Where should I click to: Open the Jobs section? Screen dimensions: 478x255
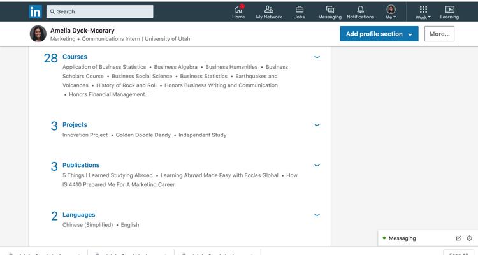coord(299,12)
